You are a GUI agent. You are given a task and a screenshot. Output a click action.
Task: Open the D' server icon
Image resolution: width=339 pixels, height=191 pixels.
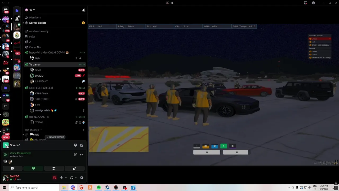tap(6, 106)
